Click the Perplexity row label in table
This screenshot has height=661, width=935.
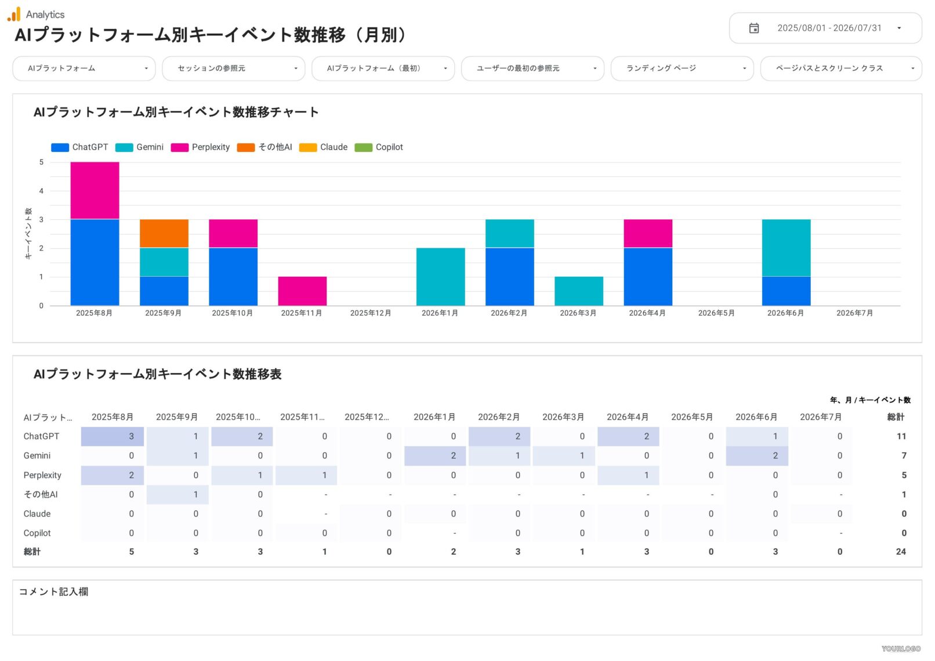[42, 475]
